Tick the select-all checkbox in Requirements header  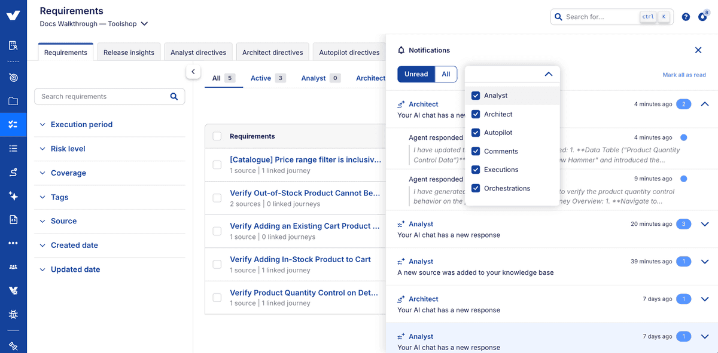[x=217, y=136]
